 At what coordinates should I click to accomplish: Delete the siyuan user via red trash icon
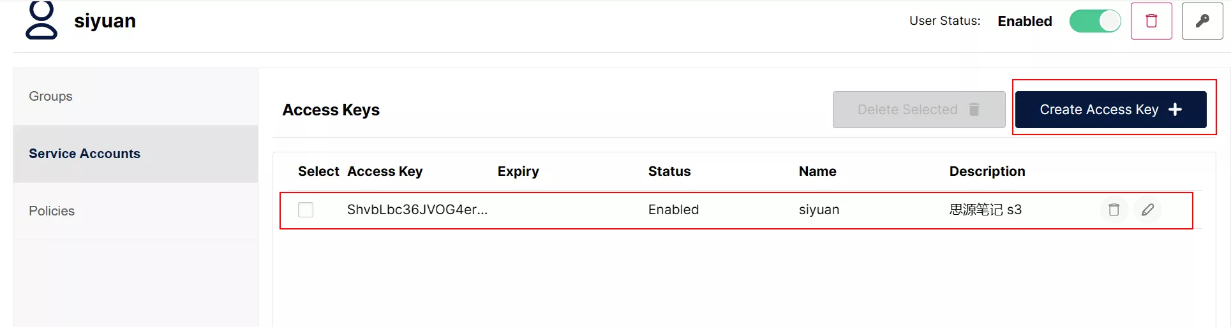point(1151,21)
